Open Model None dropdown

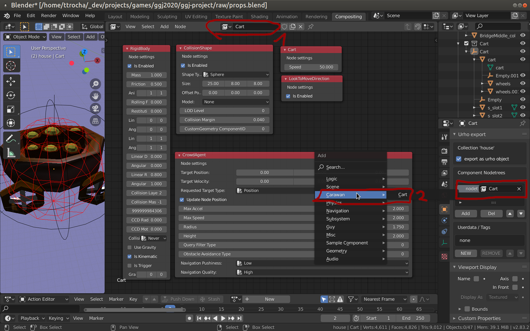236,102
